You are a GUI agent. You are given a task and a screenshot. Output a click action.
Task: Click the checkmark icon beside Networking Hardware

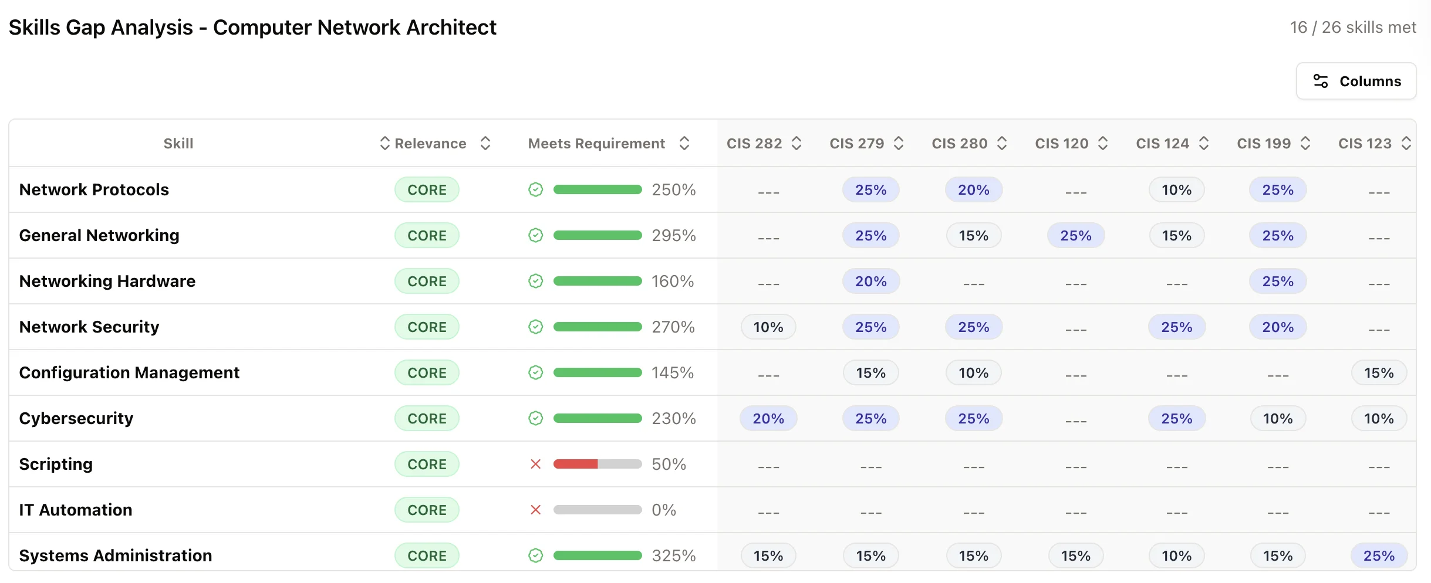(536, 281)
